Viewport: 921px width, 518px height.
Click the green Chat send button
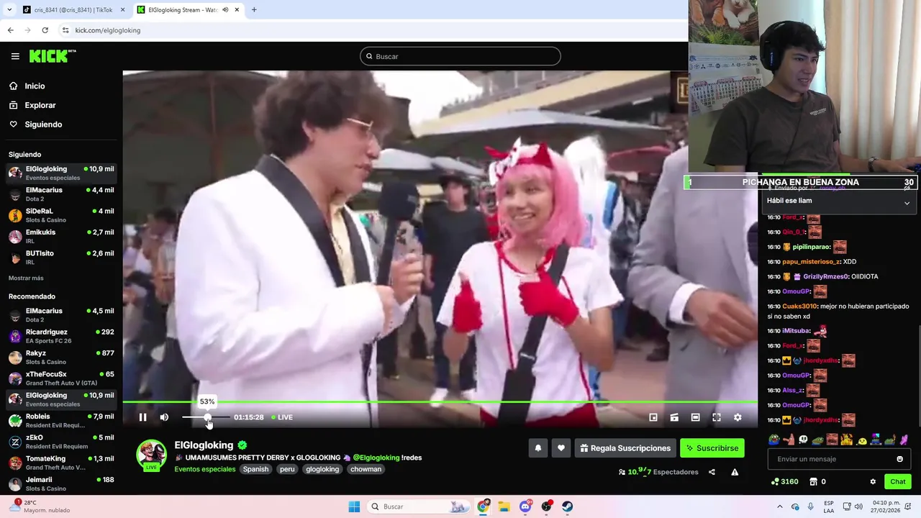pyautogui.click(x=898, y=481)
